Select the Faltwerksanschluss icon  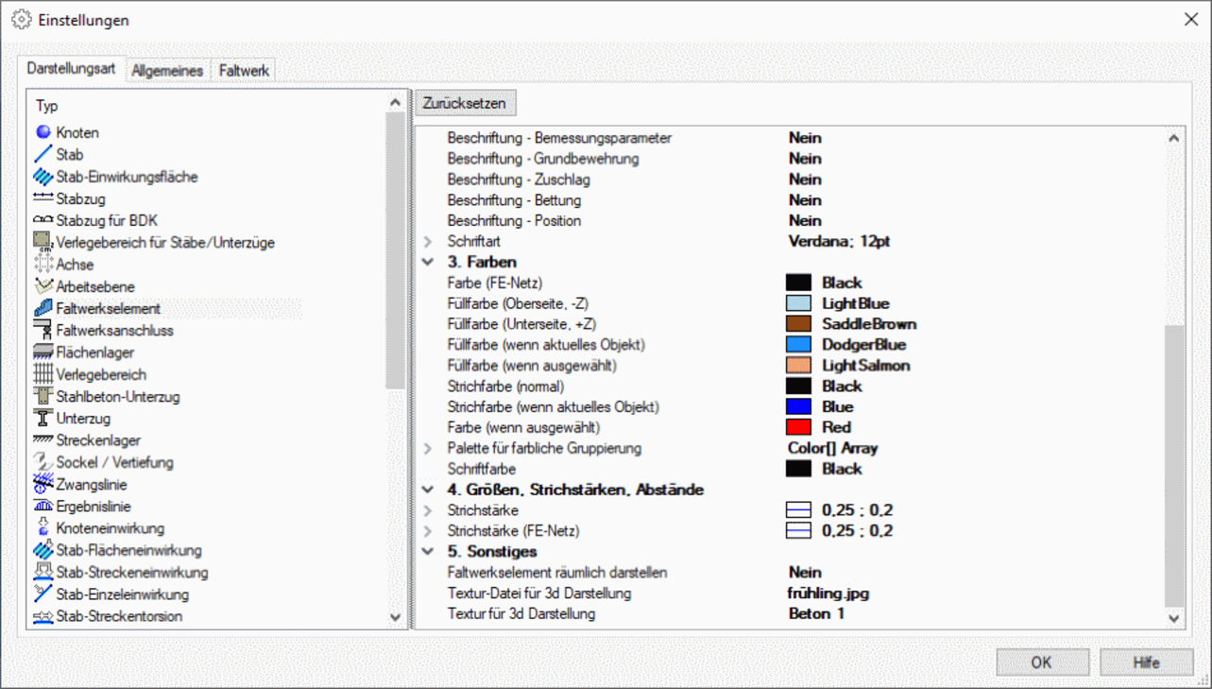pyautogui.click(x=43, y=331)
